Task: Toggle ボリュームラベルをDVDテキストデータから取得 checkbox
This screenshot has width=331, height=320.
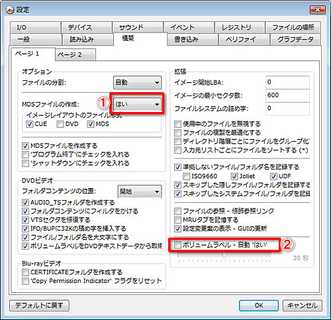Action: tap(25, 246)
